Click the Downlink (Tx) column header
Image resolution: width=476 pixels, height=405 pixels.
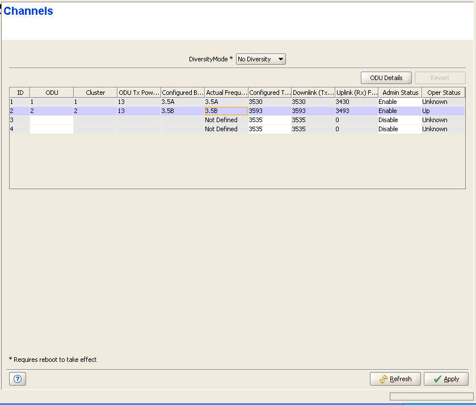313,93
